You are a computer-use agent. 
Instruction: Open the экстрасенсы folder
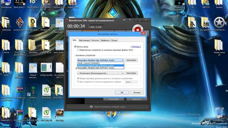tap(206, 24)
